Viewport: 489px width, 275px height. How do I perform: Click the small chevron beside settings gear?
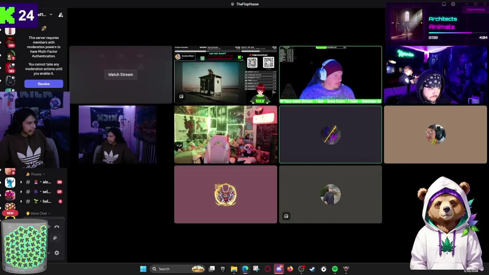pos(49,253)
